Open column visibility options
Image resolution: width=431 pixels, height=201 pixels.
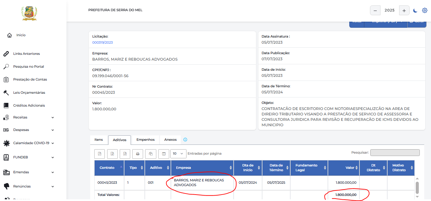click(164, 154)
